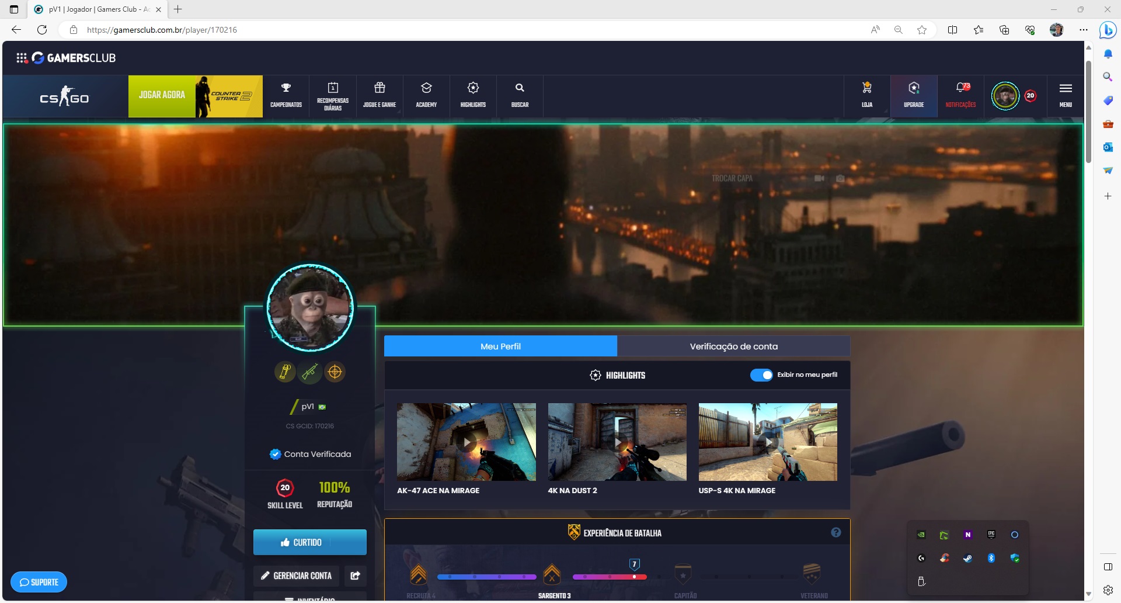Viewport: 1121px width, 603px height.
Task: Open the Outlook sidebar icon
Action: (1108, 147)
